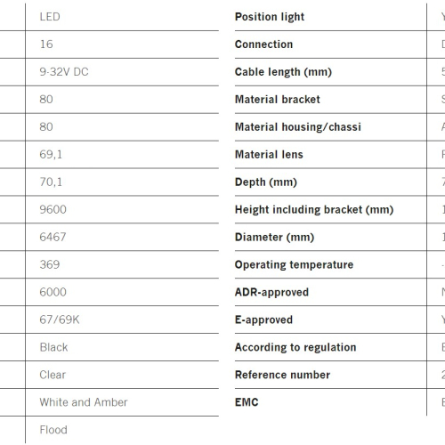The image size is (445, 445).
Task: Click the 'Depth (mm)' label
Action: (266, 182)
